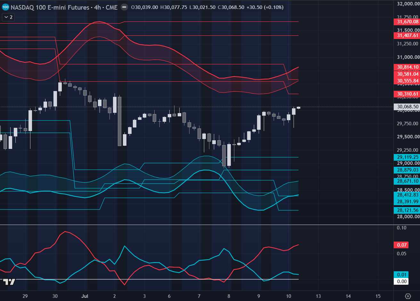Select the cyan price label 28,671.10
Screen dimensions: 420x301
[x=408, y=181]
